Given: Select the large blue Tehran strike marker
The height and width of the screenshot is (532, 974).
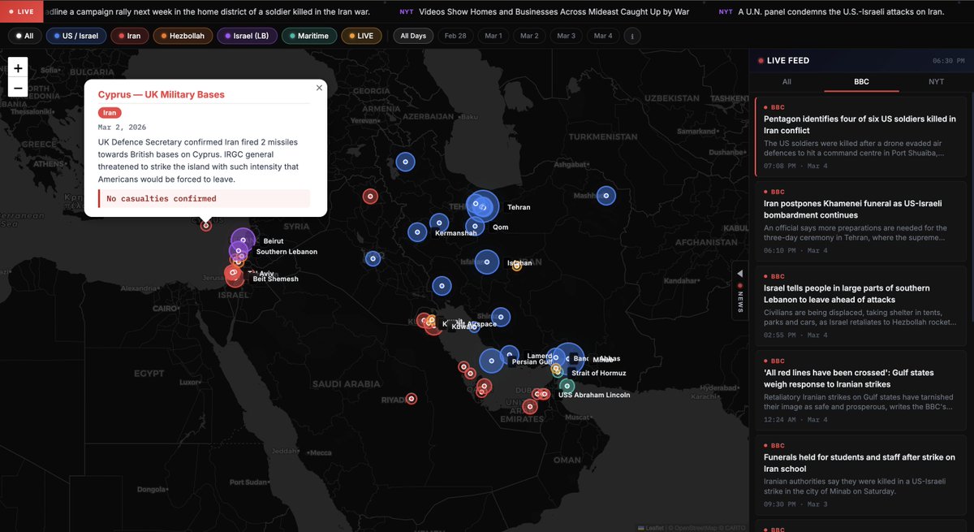Looking at the screenshot, I should click(x=483, y=206).
